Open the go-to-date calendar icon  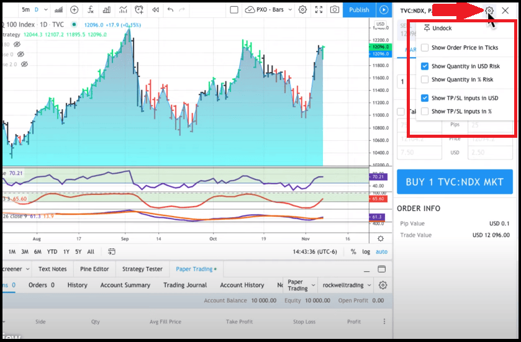tap(112, 251)
